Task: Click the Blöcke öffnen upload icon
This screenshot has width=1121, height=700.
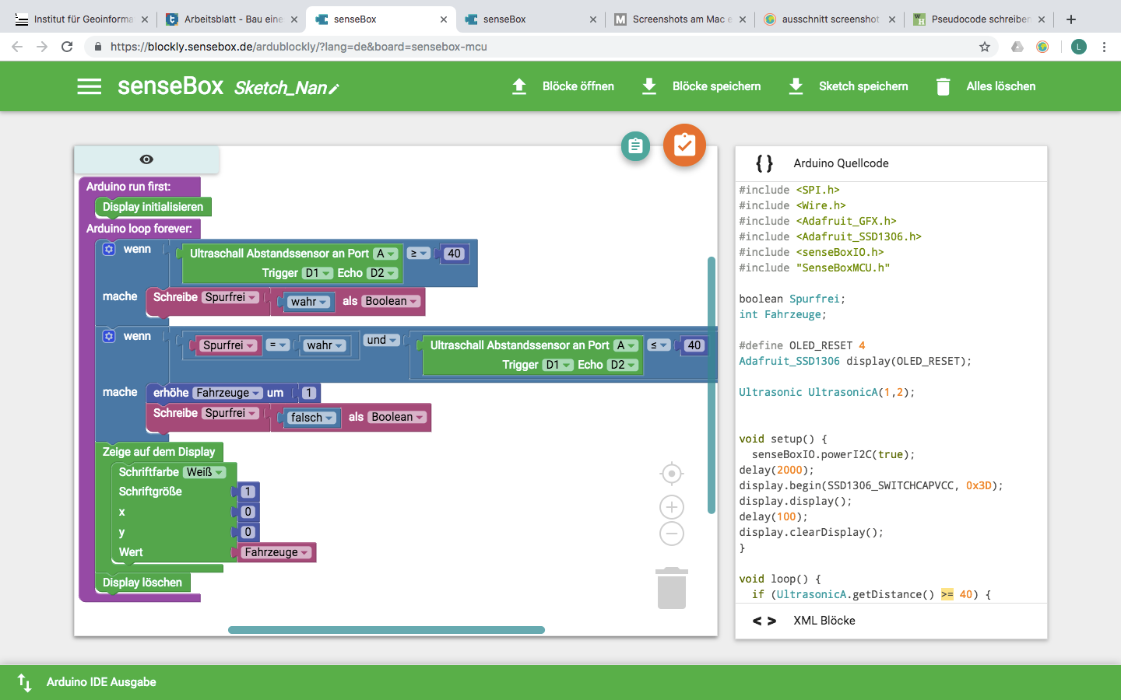Action: pyautogui.click(x=519, y=86)
